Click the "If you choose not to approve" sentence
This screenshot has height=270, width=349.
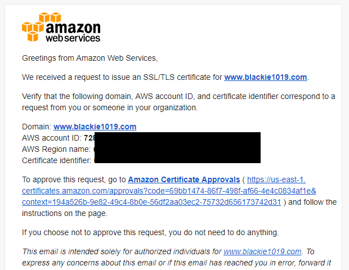pyautogui.click(x=150, y=232)
